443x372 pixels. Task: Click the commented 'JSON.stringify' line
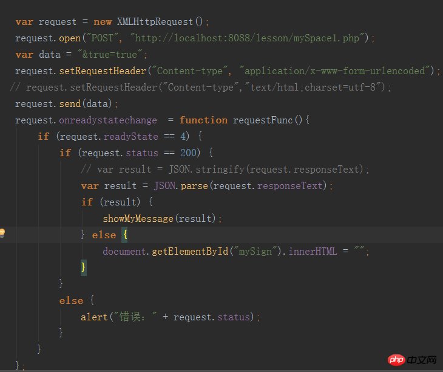point(225,170)
